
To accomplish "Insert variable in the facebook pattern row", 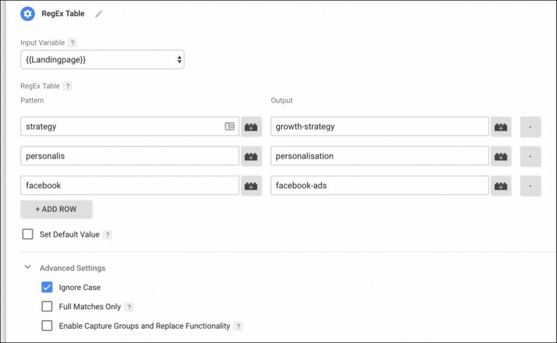I will pos(251,186).
